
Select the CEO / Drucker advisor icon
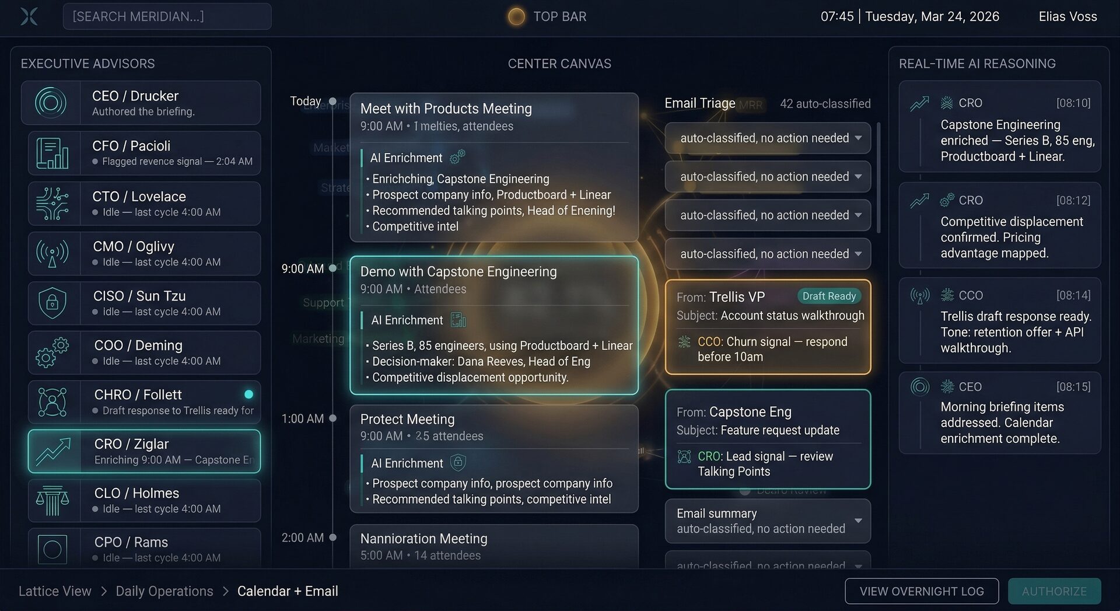(52, 102)
